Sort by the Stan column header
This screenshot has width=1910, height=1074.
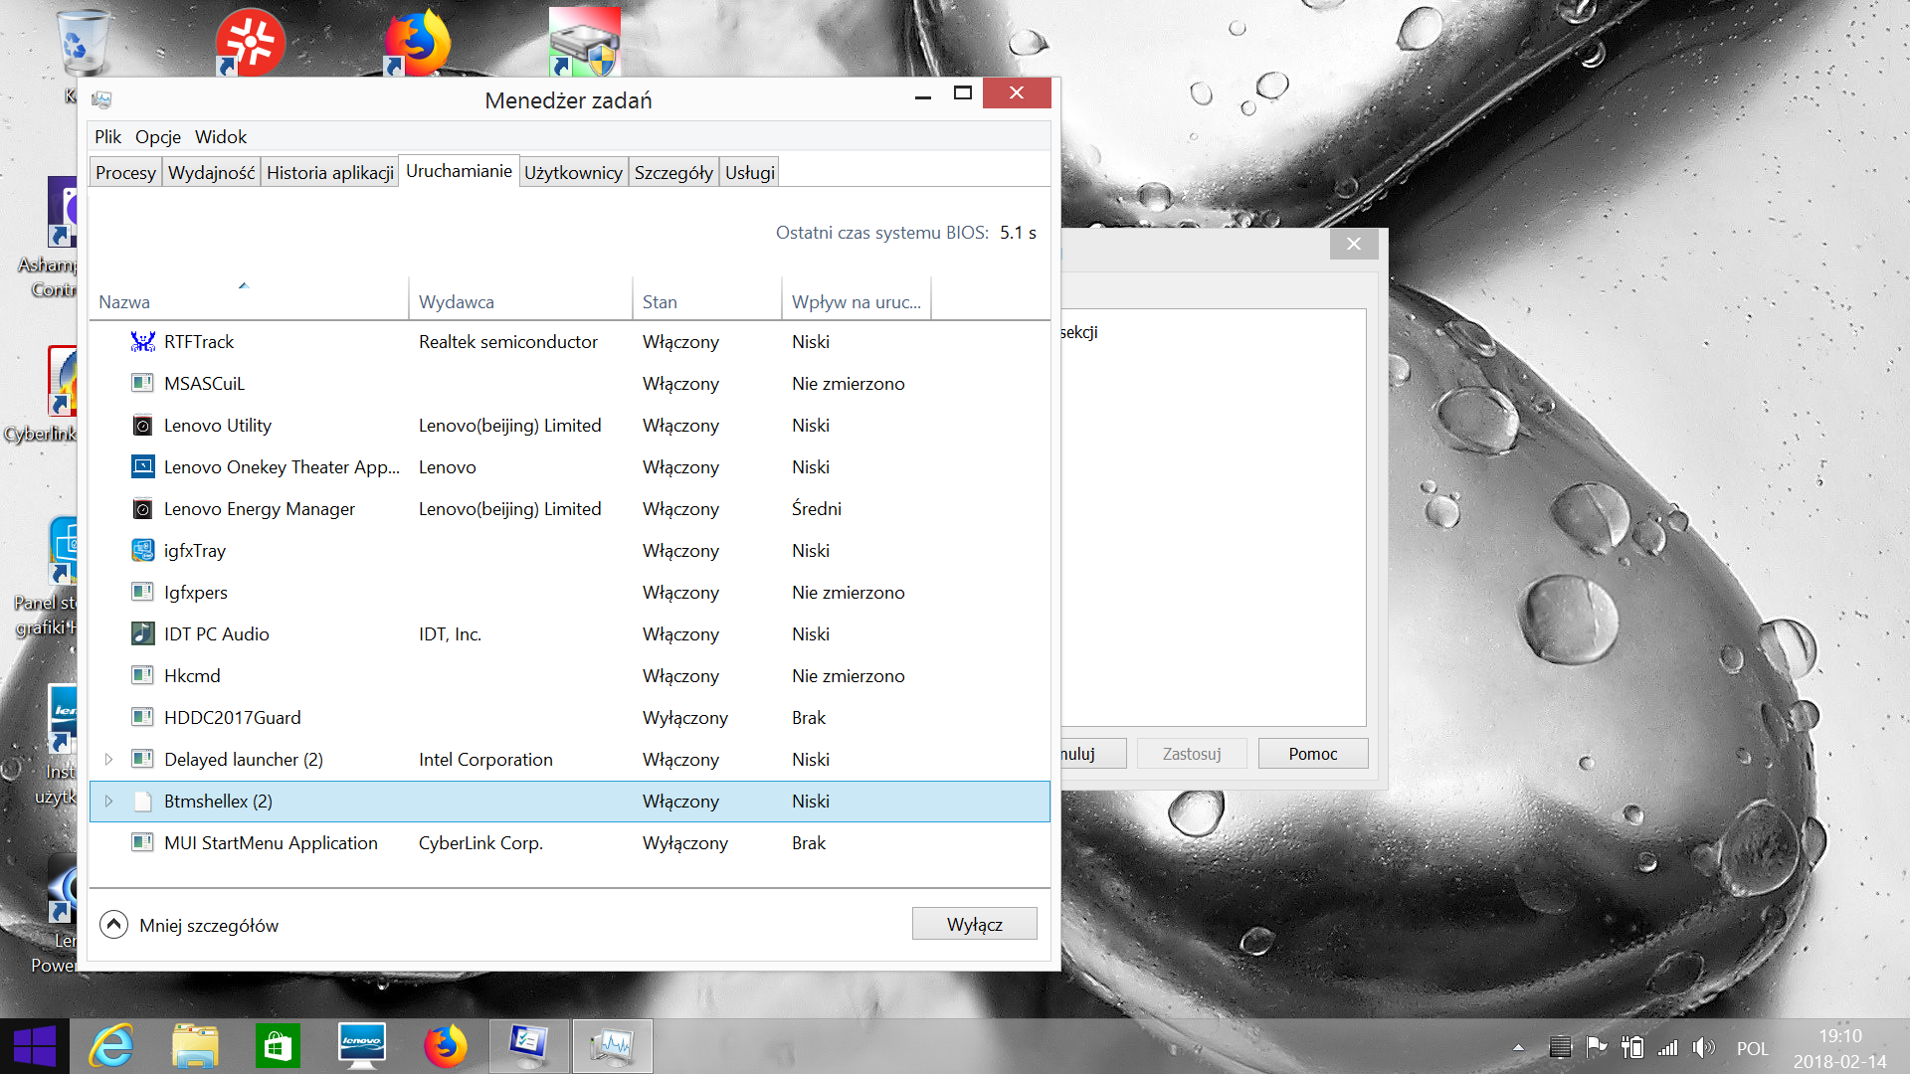click(706, 301)
